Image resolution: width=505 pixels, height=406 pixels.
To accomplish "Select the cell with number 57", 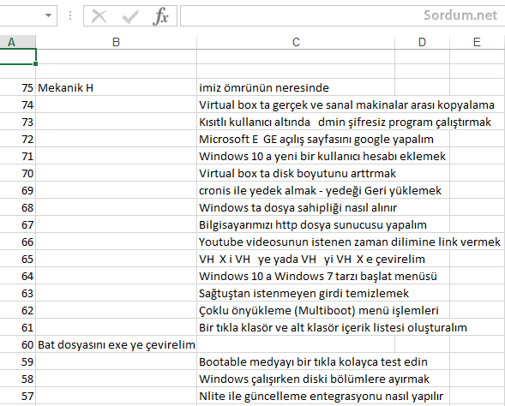I will point(18,396).
